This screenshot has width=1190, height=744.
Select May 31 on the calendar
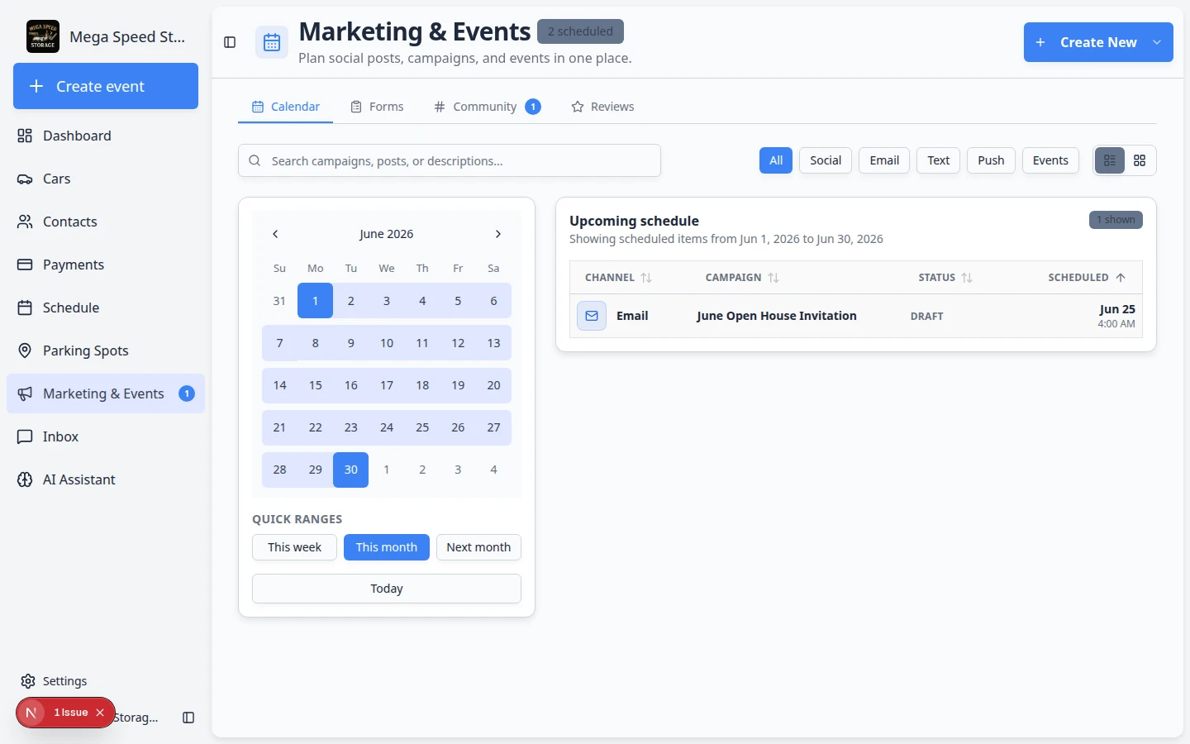(x=279, y=301)
